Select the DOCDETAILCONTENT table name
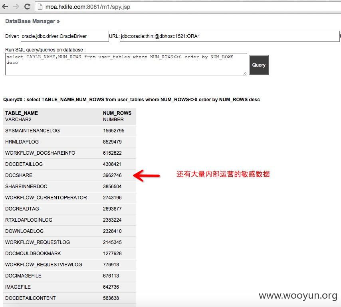The width and height of the screenshot is (341, 307). 30,298
